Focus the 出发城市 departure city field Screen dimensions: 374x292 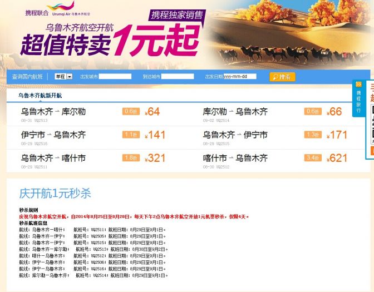(115, 76)
